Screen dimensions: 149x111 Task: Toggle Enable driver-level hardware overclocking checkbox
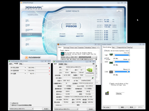(105, 51)
